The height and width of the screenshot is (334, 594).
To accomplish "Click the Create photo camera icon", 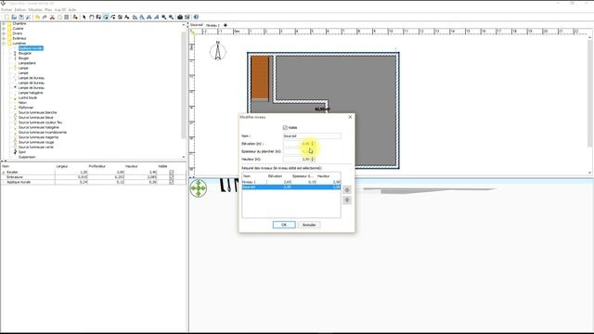I will tap(180, 17).
